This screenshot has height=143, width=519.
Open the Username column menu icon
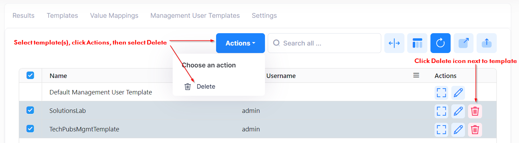tap(416, 75)
